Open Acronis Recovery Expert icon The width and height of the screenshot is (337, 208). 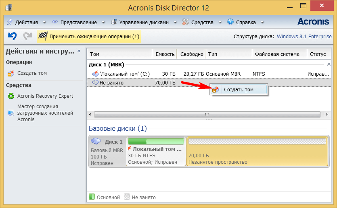point(11,96)
